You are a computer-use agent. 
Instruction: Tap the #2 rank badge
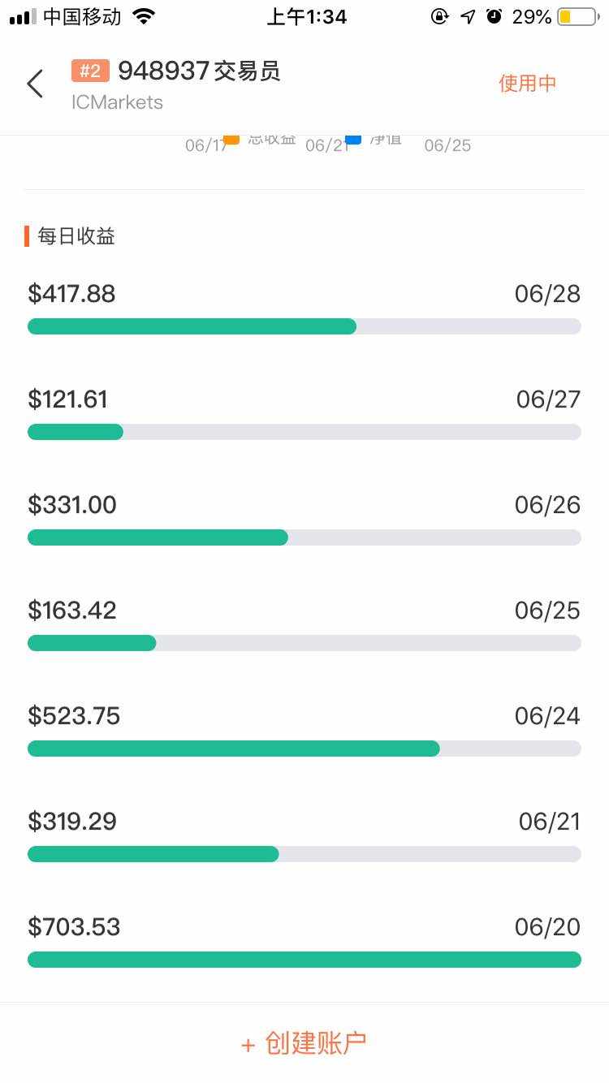[x=90, y=71]
